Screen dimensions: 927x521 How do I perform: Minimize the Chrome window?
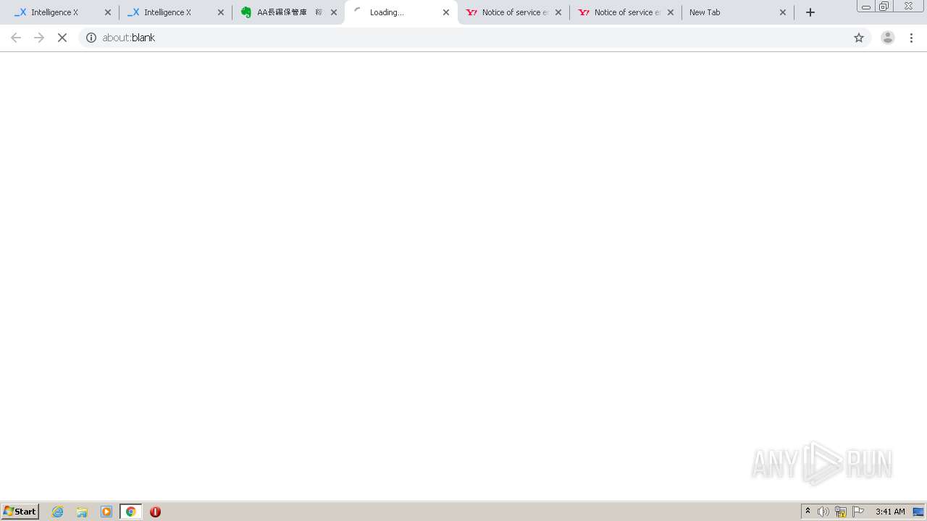point(865,7)
